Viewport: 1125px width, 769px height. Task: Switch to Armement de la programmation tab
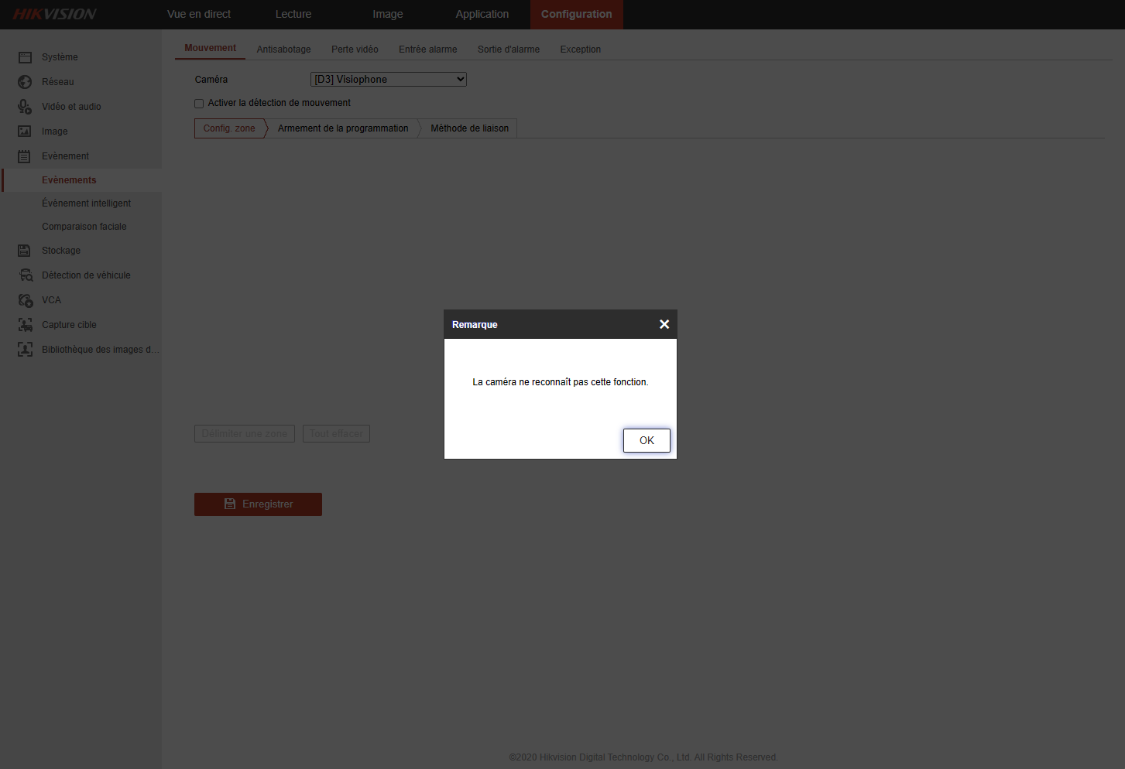[343, 128]
